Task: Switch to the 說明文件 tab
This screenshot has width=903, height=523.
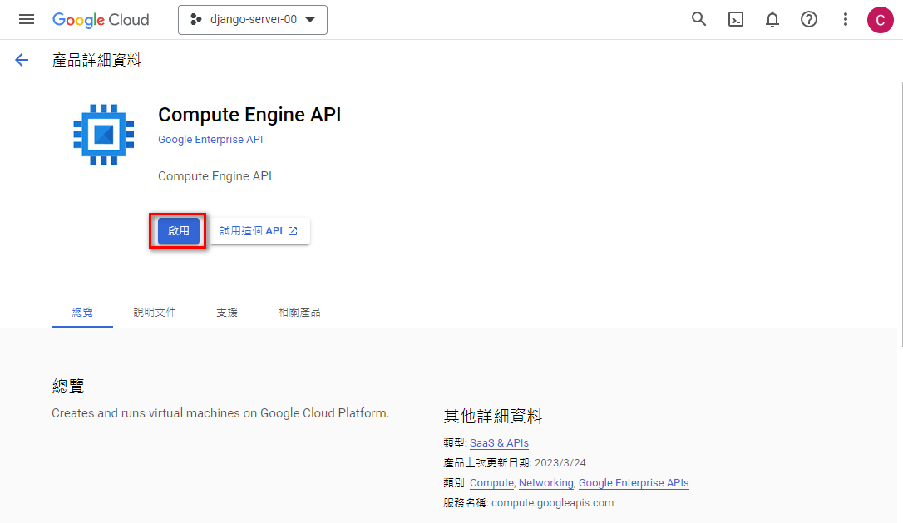Action: coord(155,312)
